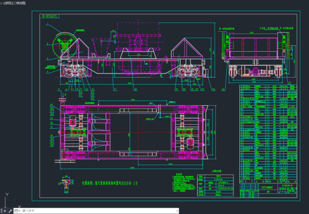Click the command line drag grip handle

[x=1, y=211]
